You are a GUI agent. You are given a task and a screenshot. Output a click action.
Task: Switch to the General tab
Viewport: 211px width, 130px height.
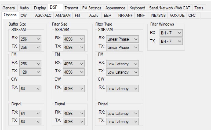click(9, 9)
